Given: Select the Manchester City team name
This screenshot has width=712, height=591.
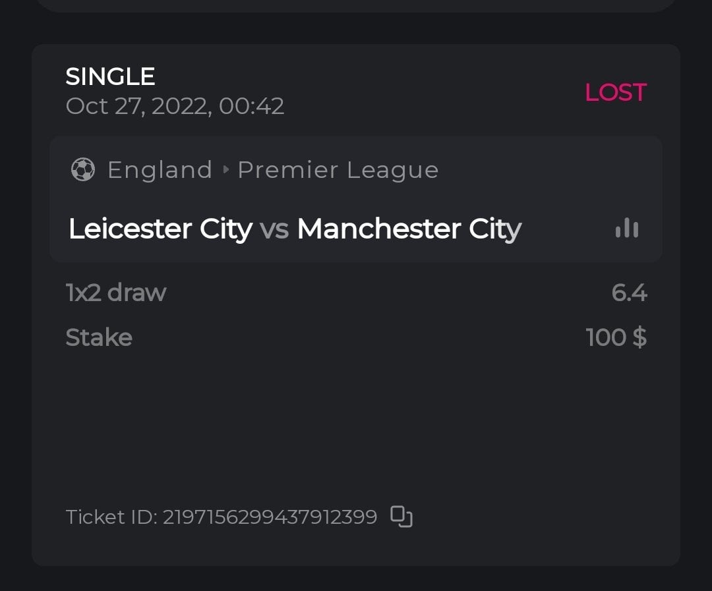Looking at the screenshot, I should tap(409, 229).
